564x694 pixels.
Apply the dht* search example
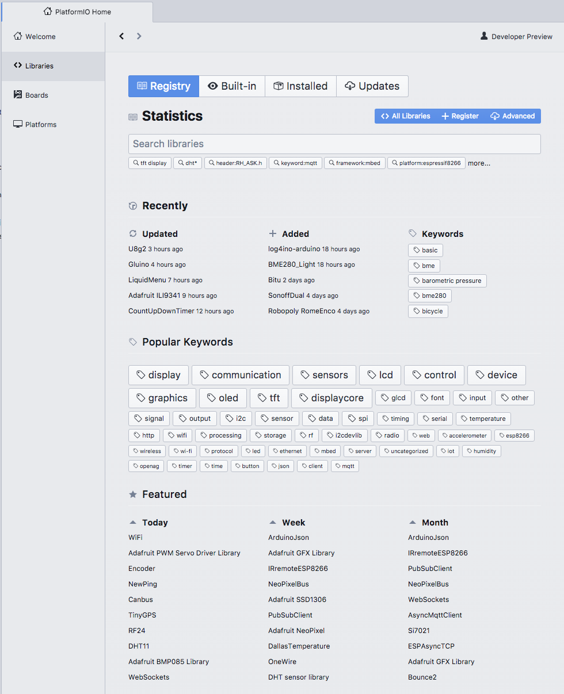coord(188,163)
